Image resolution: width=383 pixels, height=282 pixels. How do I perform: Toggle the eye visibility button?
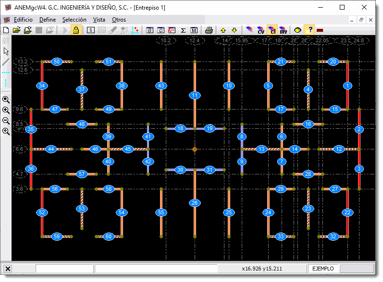(x=297, y=30)
